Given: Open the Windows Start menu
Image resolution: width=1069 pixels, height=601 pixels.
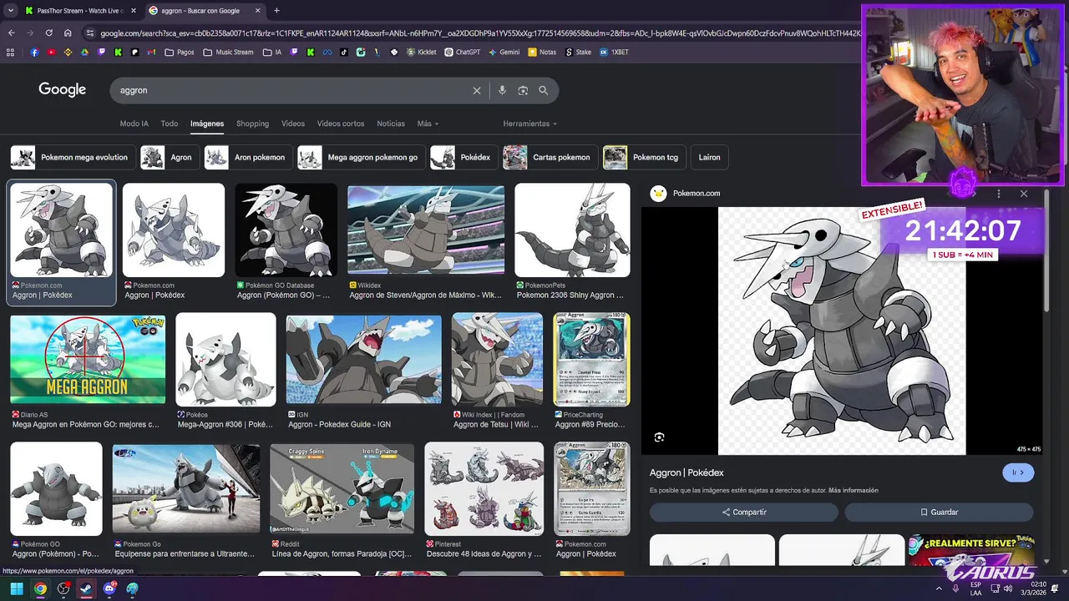Looking at the screenshot, I should (x=17, y=588).
